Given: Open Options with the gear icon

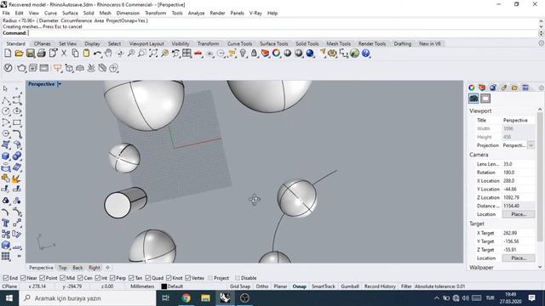Looking at the screenshot, I should [332, 53].
